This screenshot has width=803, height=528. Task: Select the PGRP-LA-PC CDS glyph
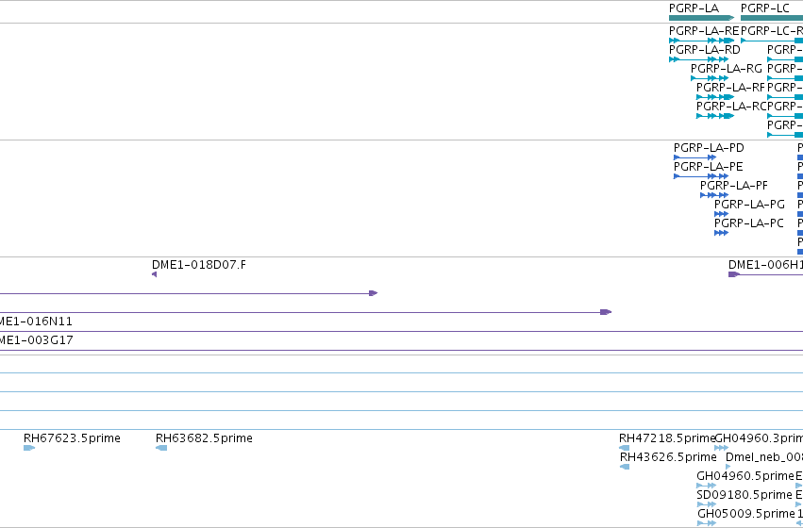coord(721,233)
